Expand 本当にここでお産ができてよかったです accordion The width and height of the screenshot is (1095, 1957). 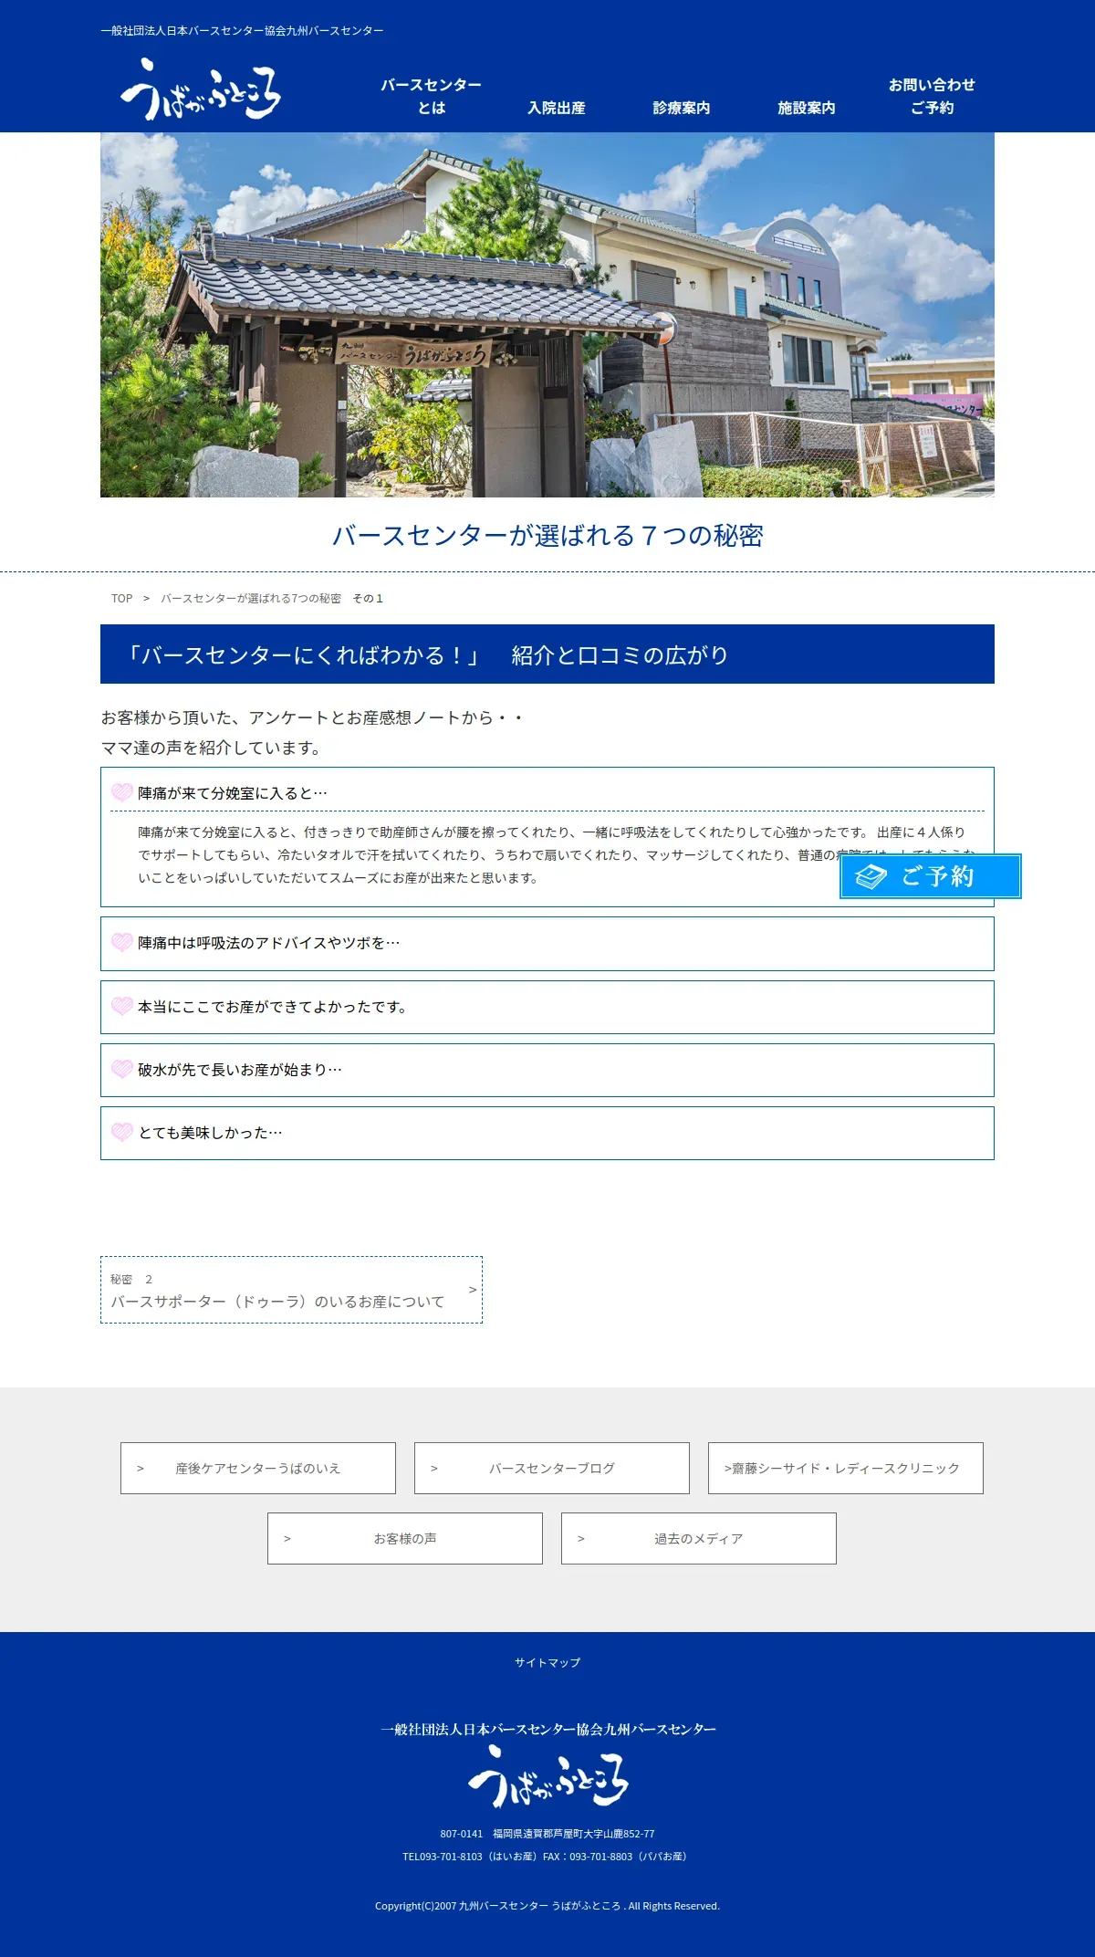(x=547, y=1008)
